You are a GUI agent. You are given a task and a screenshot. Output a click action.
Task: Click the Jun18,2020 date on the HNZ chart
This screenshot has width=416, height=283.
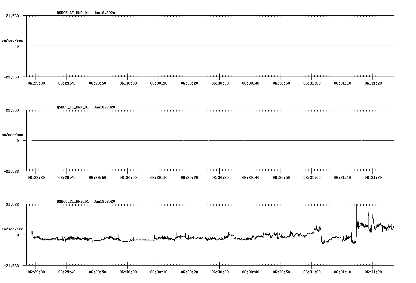[x=104, y=201]
